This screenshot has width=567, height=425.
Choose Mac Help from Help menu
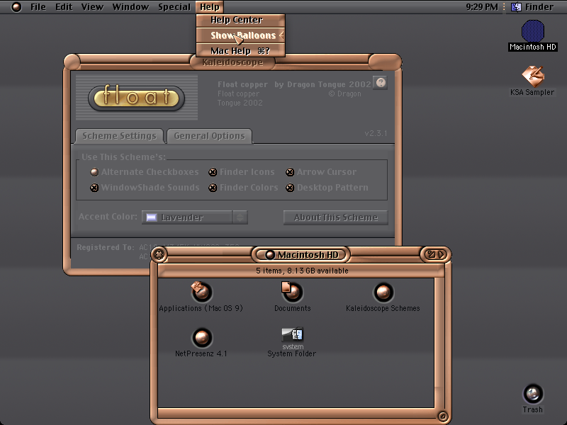click(x=240, y=51)
